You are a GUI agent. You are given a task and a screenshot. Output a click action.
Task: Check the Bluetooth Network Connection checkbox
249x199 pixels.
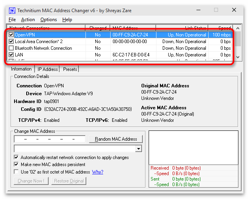(x=11, y=48)
